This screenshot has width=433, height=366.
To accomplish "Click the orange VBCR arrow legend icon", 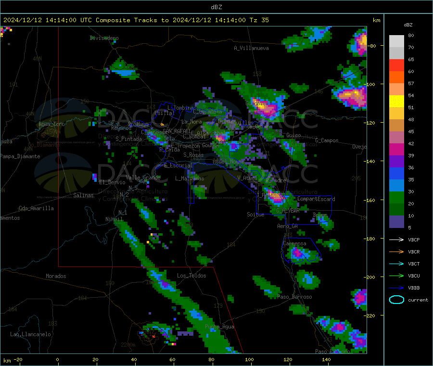I will [x=396, y=252].
